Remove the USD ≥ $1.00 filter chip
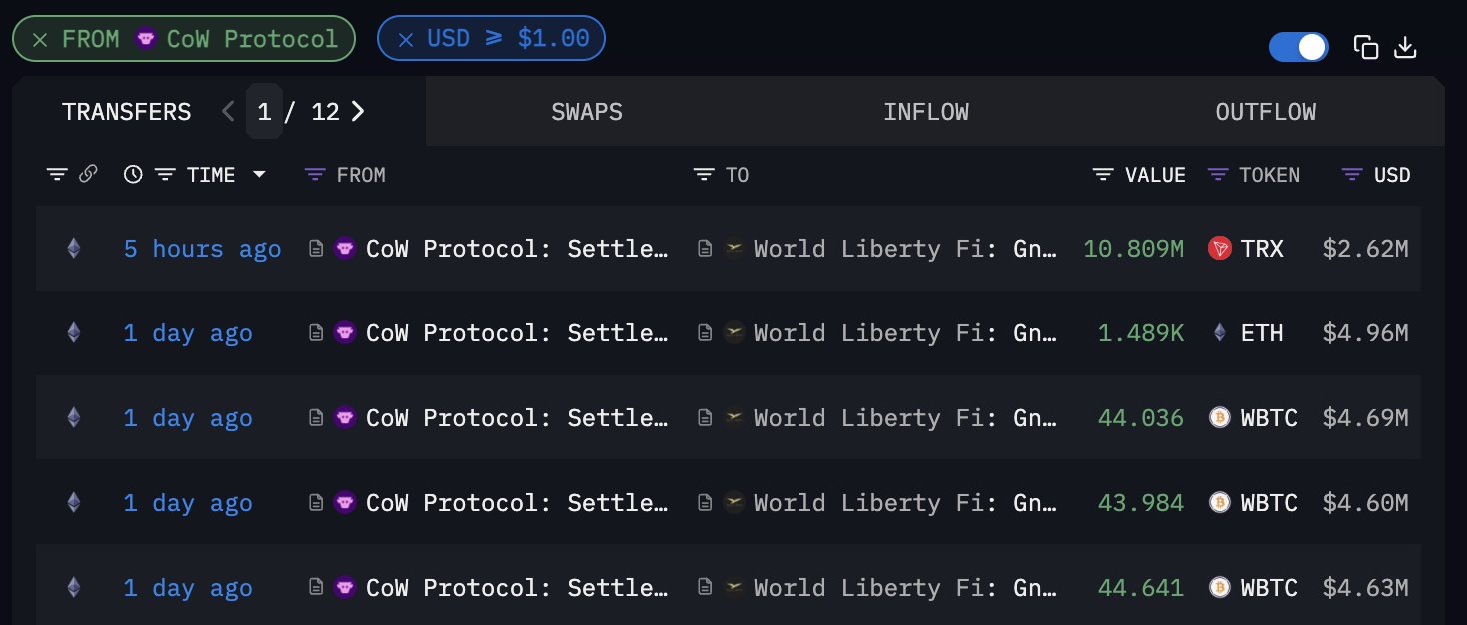Screen dimensions: 1467x625 [406, 40]
